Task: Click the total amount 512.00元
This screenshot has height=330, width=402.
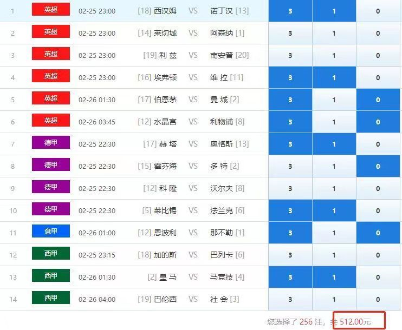Action: (355, 322)
